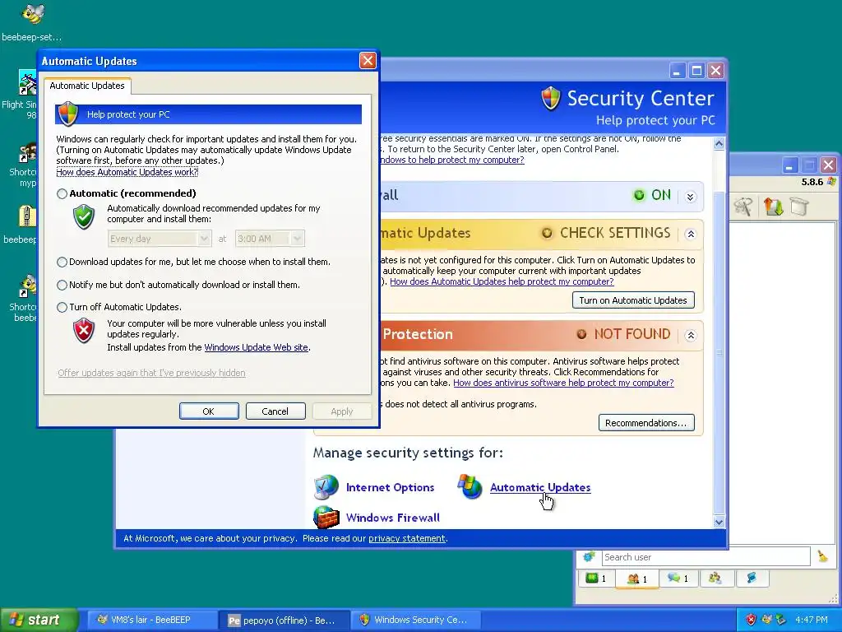Open BeeBEEP file transfer arrows icon
The image size is (842, 632).
click(x=773, y=207)
